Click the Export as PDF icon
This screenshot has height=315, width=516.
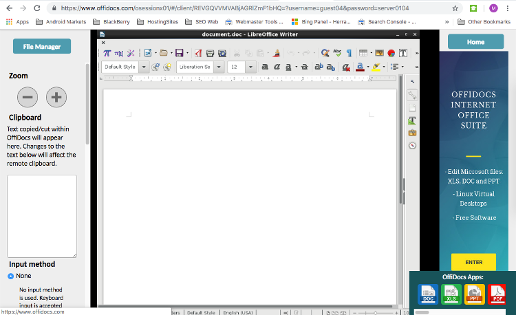pos(198,53)
